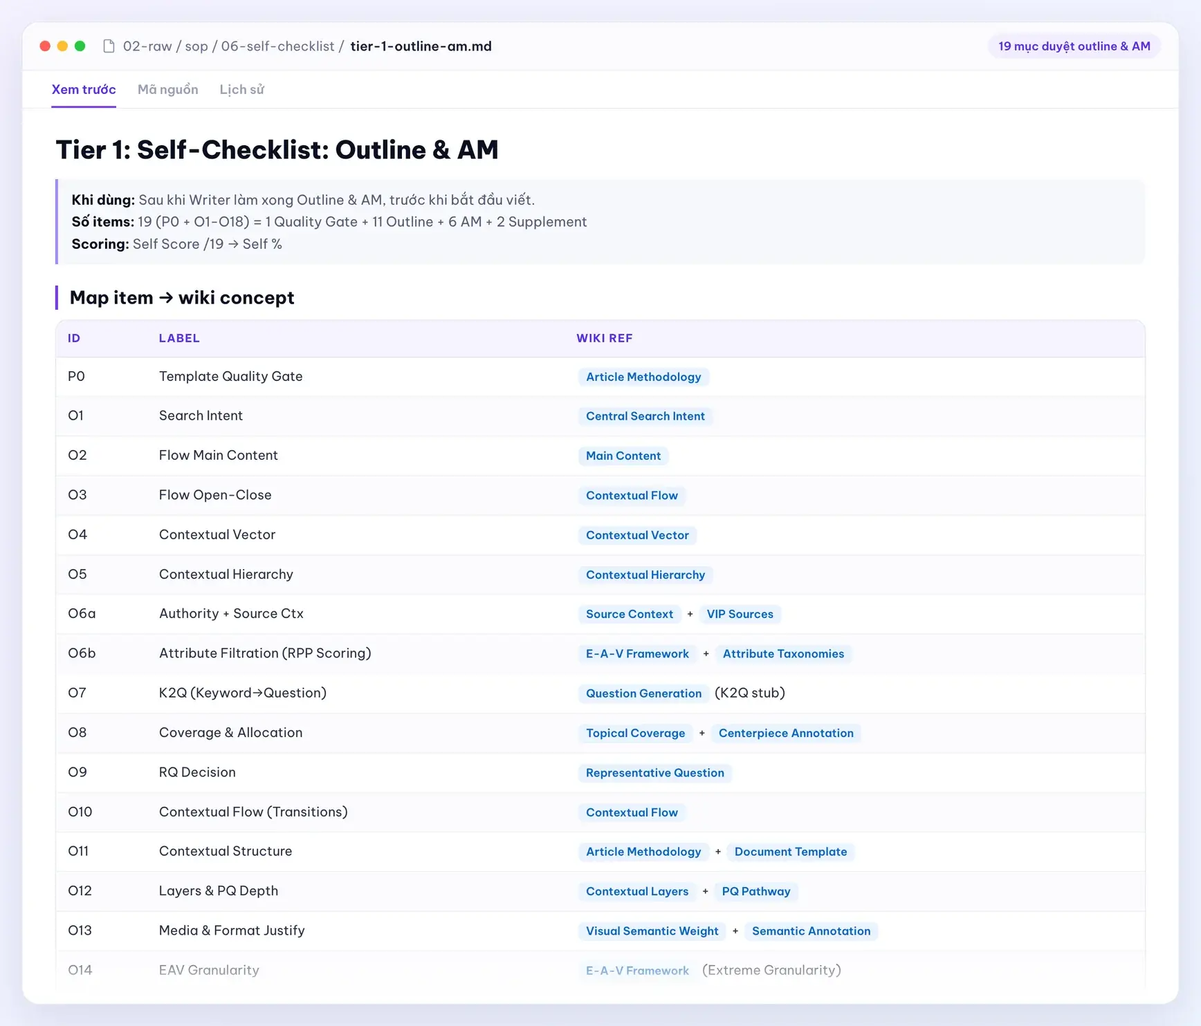Image resolution: width=1201 pixels, height=1026 pixels.
Task: Click the Document Template wiki link
Action: 791,852
